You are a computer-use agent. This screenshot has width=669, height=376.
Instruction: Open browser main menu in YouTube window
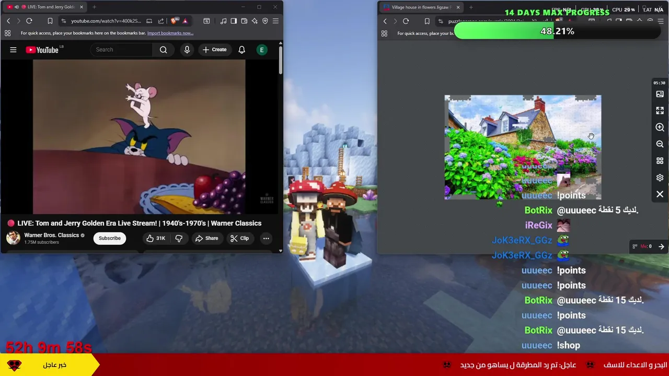(x=275, y=21)
